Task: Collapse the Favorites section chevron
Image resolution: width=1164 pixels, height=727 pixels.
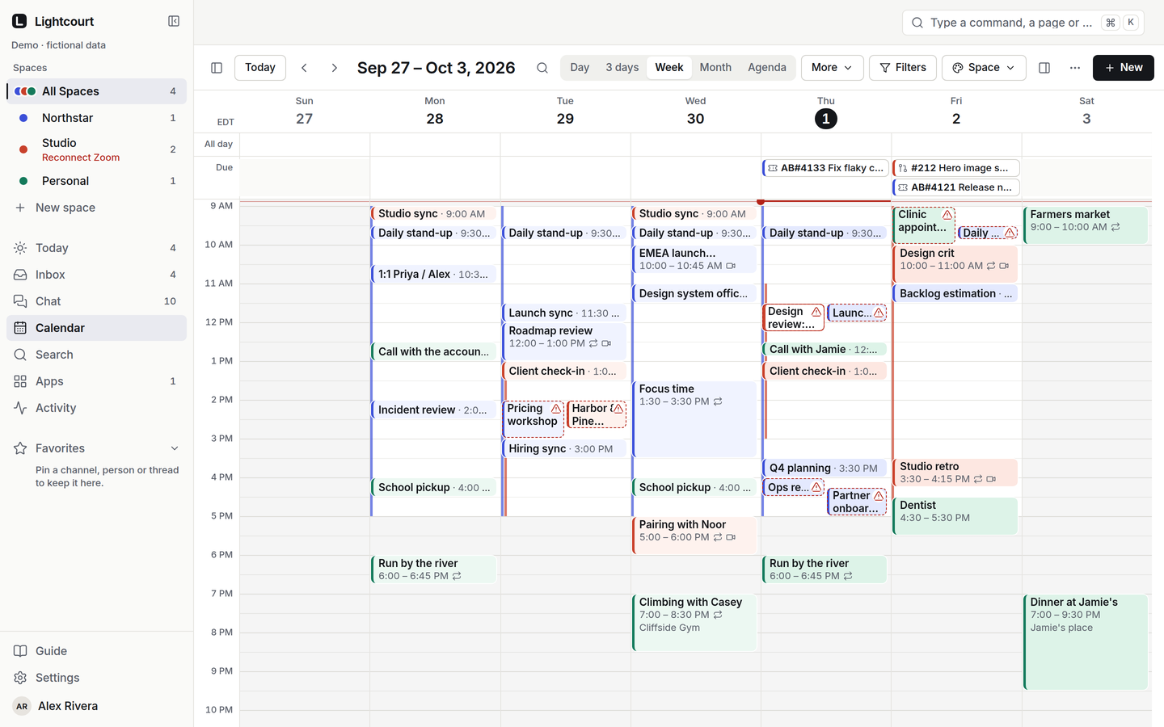Action: click(x=175, y=448)
